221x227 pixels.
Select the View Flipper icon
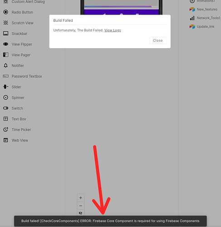point(6,44)
